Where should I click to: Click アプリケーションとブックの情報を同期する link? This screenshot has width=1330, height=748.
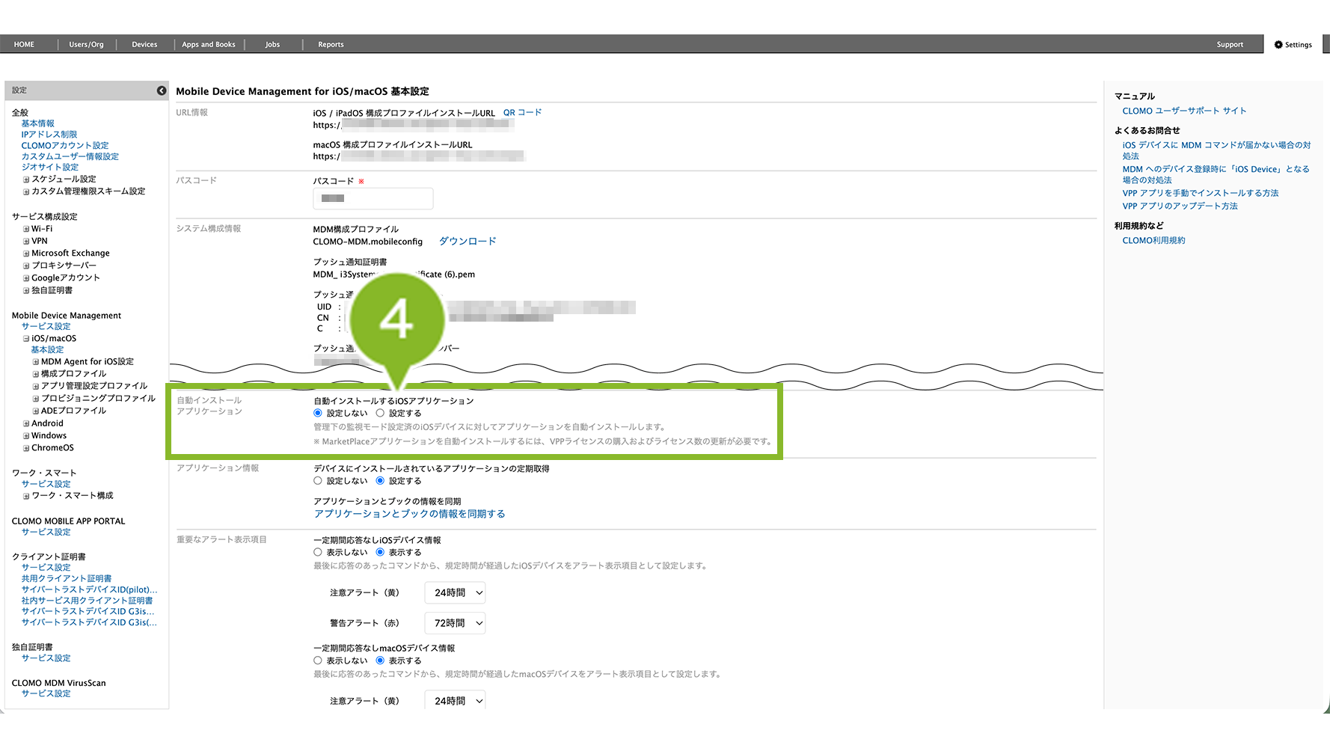(409, 514)
